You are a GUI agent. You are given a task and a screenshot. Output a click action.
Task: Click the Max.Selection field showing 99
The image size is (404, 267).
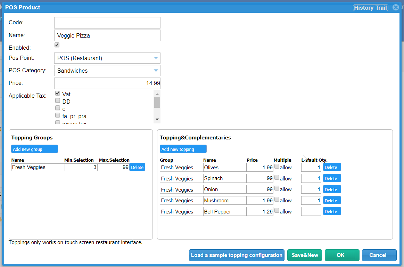coord(113,167)
